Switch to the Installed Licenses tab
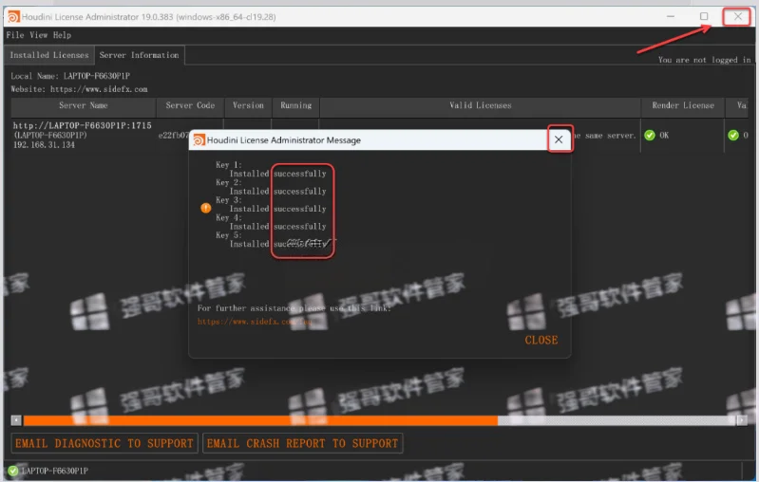This screenshot has width=759, height=482. pyautogui.click(x=49, y=55)
